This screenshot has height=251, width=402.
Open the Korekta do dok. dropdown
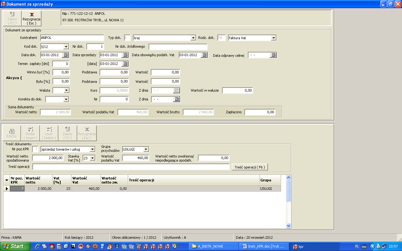point(66,99)
